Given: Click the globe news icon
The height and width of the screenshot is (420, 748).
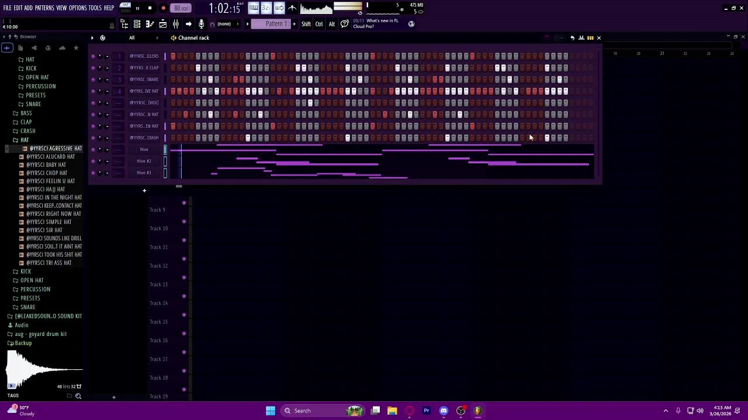Looking at the screenshot, I should pos(411,24).
